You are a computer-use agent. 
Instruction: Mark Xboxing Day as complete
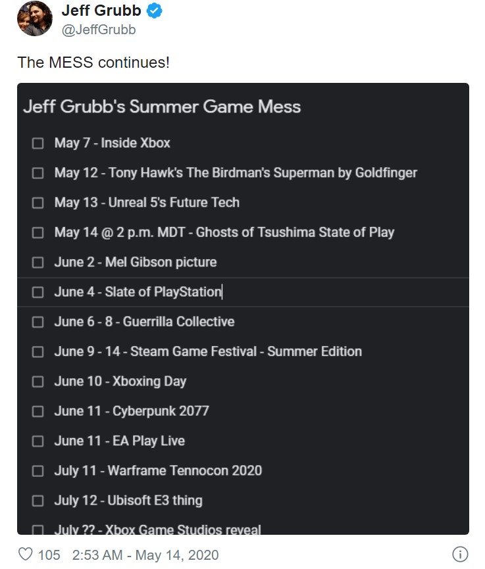38,382
